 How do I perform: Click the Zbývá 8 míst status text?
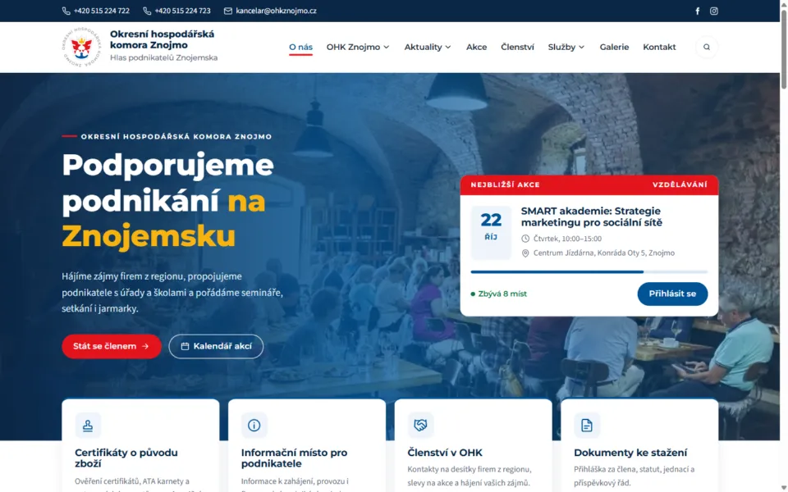point(502,294)
